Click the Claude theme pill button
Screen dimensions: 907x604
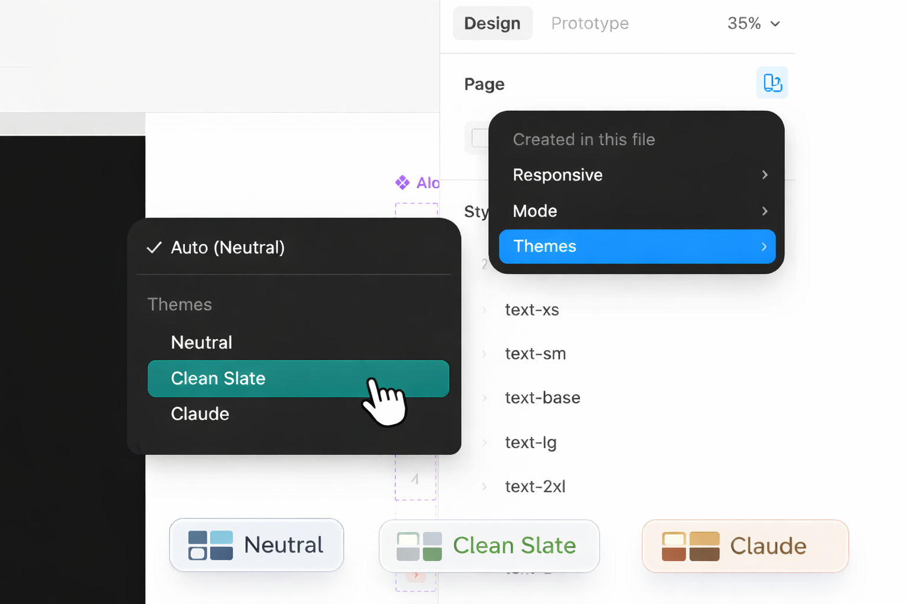(x=745, y=546)
